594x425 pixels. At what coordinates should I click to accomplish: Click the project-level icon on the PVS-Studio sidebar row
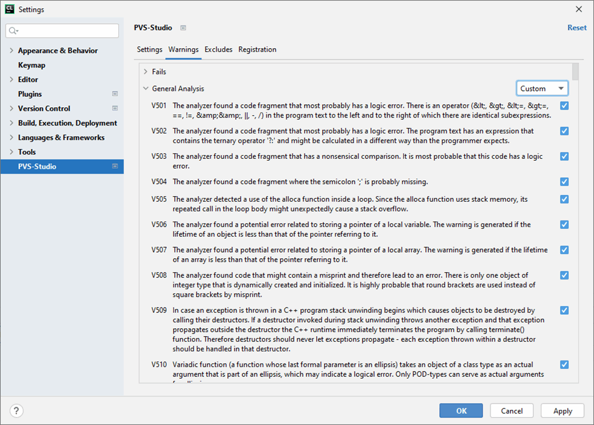(115, 166)
